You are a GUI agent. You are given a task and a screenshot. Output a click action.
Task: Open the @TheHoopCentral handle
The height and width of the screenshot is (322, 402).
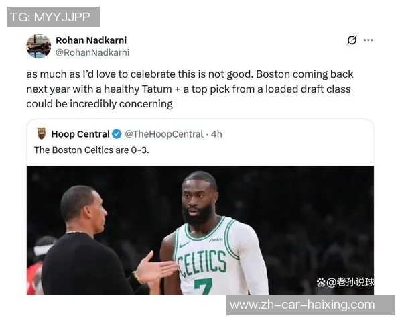pos(164,134)
